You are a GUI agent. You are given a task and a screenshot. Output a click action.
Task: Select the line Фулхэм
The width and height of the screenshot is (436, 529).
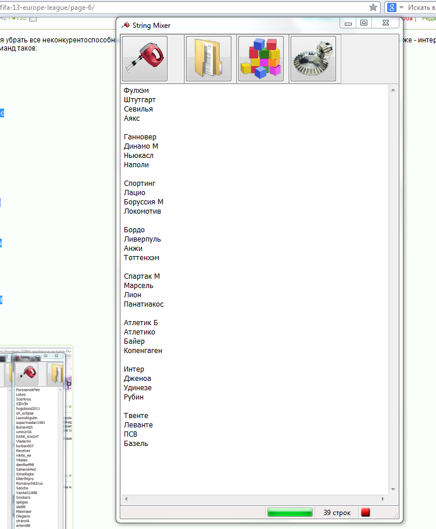pos(136,91)
